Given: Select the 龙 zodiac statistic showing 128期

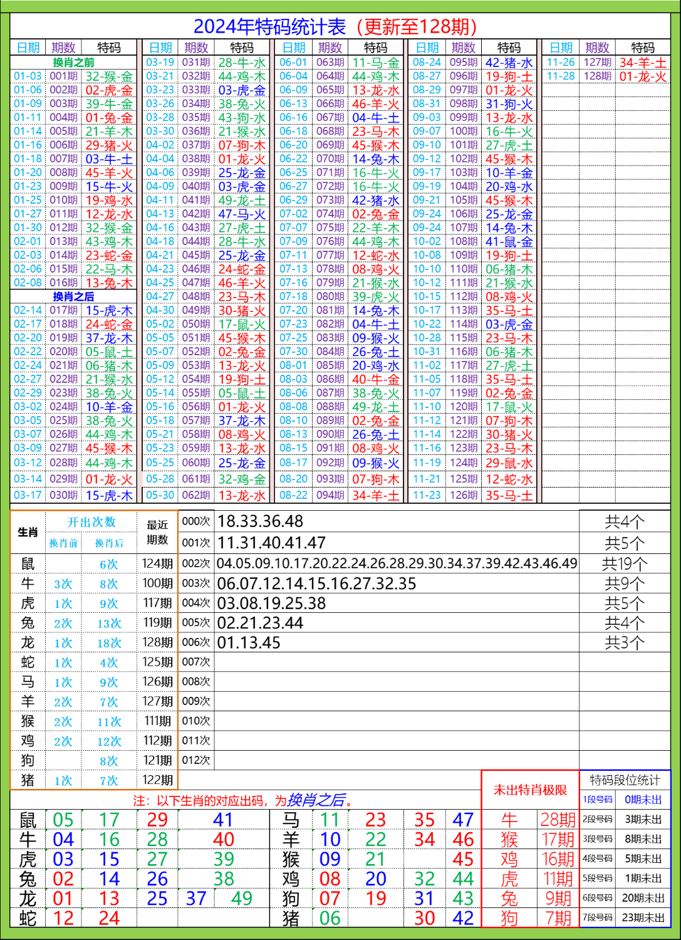Looking at the screenshot, I should pos(157,642).
